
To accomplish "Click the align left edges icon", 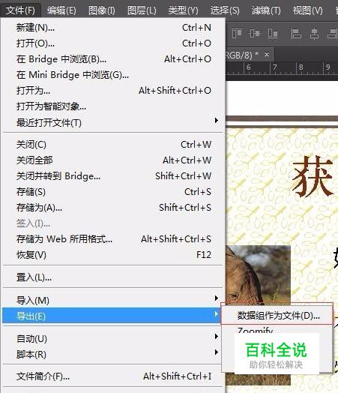I will tap(296, 33).
